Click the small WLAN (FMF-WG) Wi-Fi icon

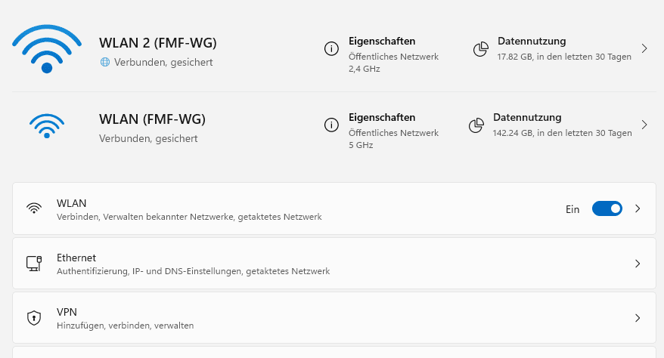coord(47,125)
